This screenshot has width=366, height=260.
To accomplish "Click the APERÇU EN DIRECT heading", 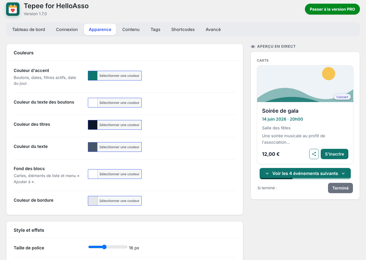I will 276,46.
